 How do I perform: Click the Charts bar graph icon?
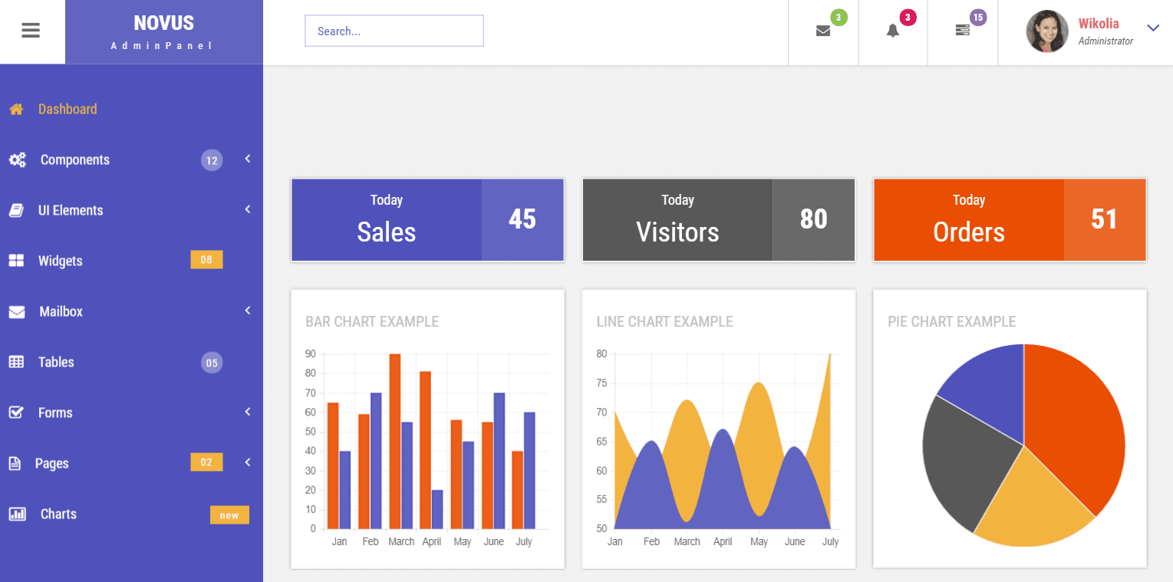(17, 515)
